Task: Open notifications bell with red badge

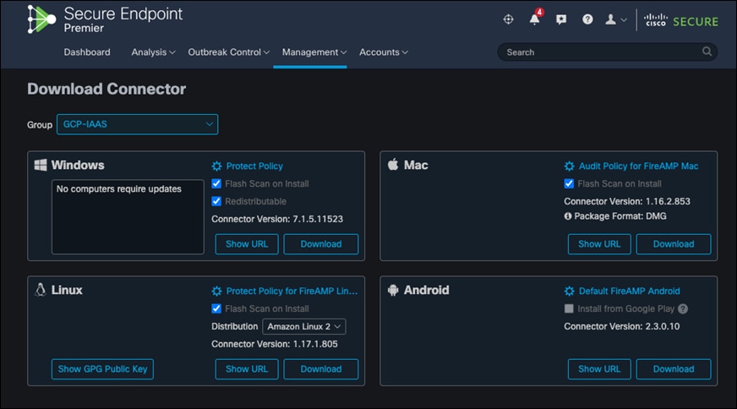Action: [x=535, y=19]
